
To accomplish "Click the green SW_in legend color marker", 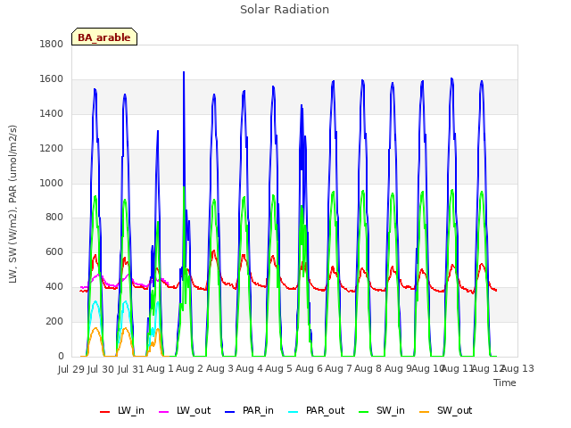I will (363, 412).
